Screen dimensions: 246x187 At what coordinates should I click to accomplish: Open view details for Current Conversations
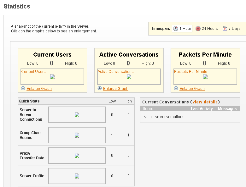pyautogui.click(x=205, y=102)
